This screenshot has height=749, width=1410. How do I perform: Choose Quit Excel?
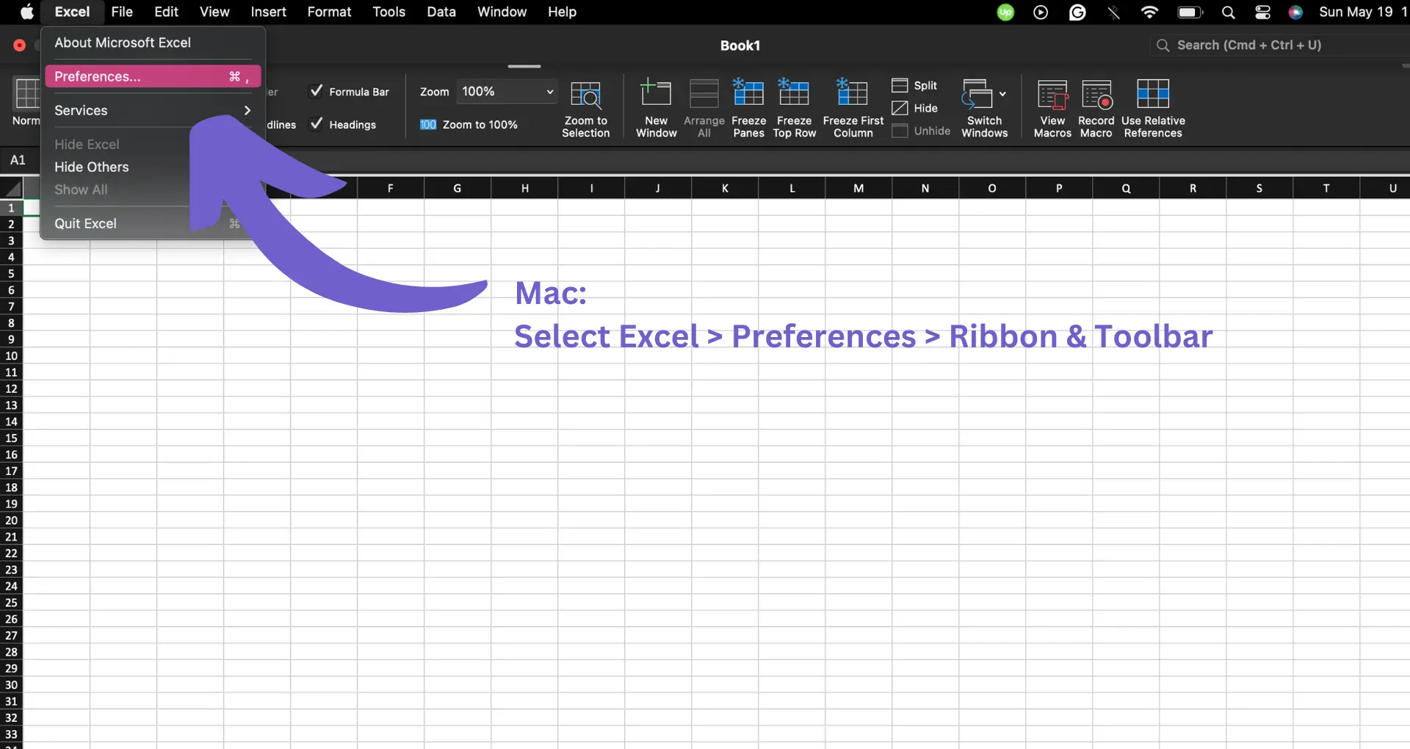[x=85, y=223]
